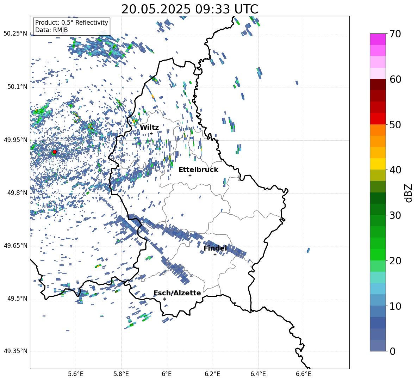Screen dimensions: 417x381
Task: Click the 6.2°E longitude label
Action: pyautogui.click(x=212, y=374)
